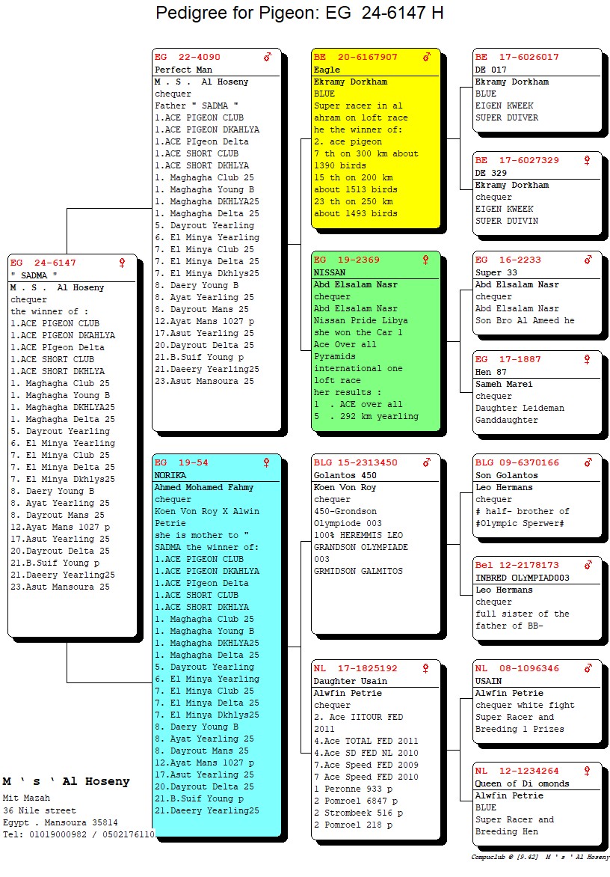Click the male symbol on Golantos 450

[x=427, y=462]
